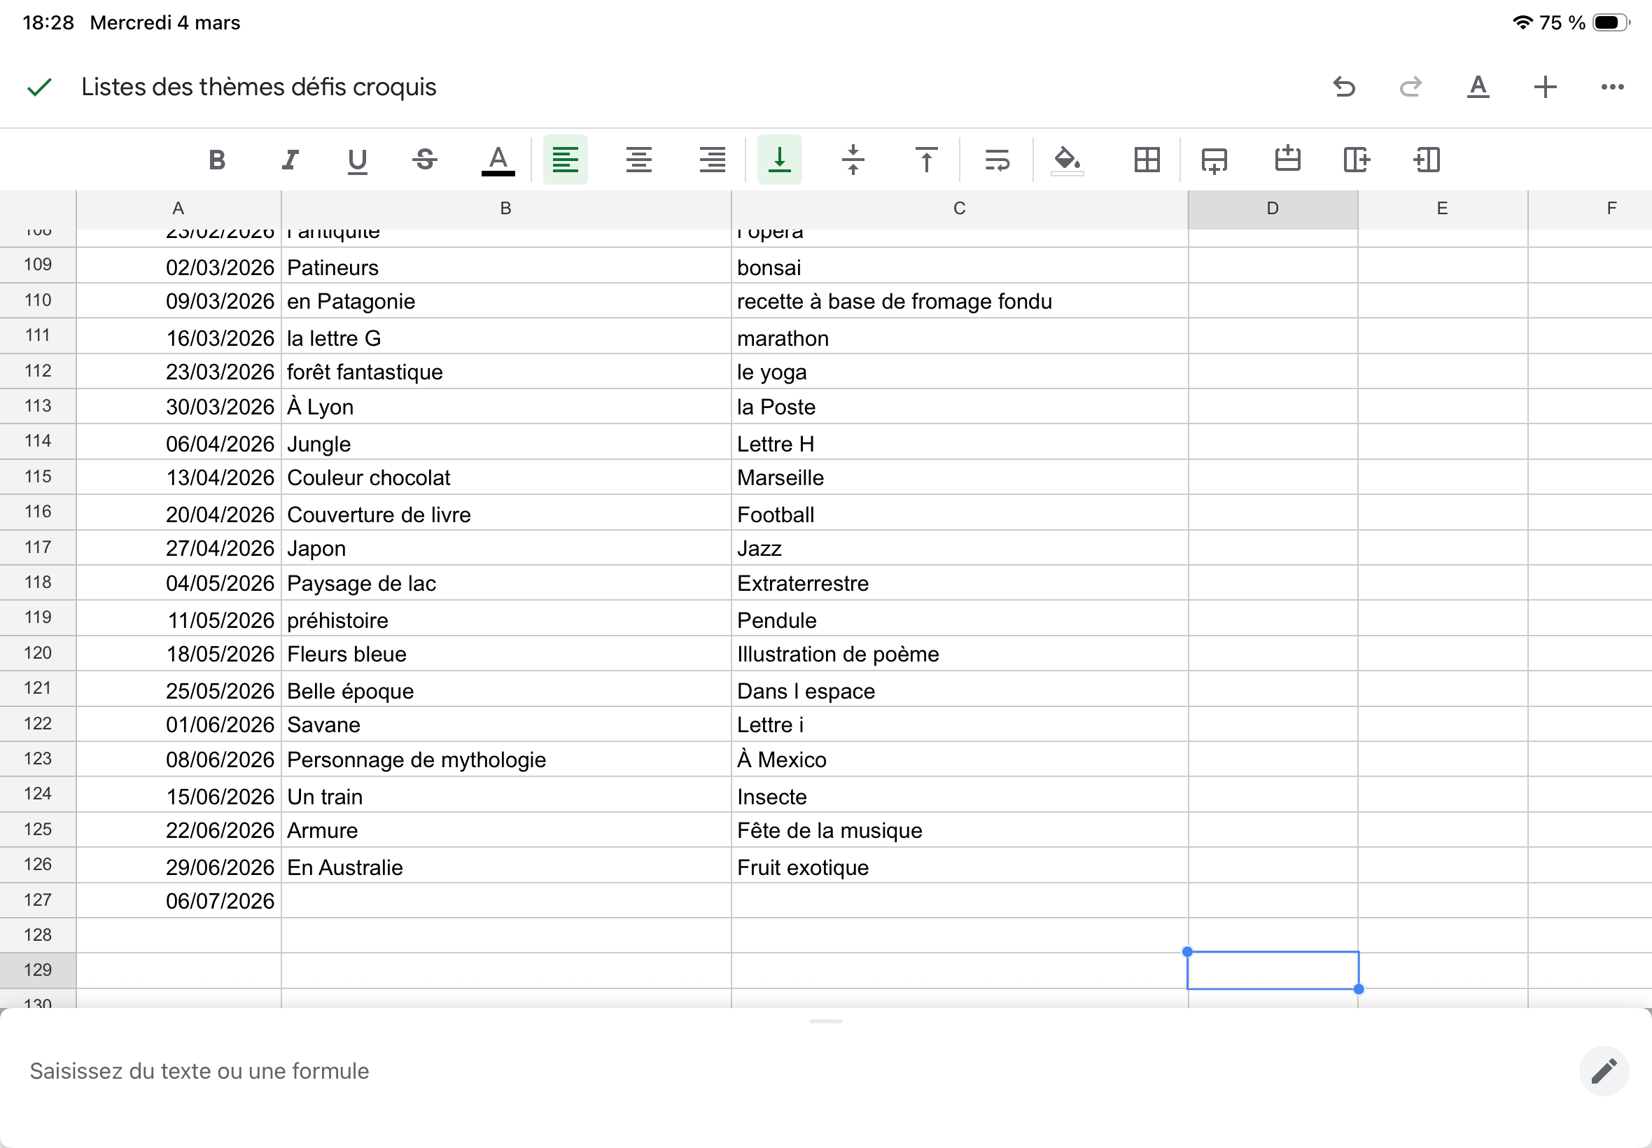Viewport: 1652px width, 1148px height.
Task: Toggle italic text style
Action: [x=290, y=160]
